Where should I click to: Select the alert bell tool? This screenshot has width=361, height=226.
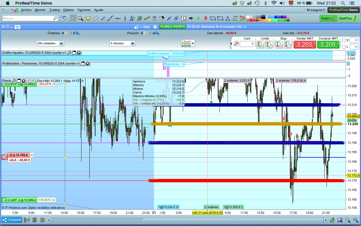(x=88, y=18)
